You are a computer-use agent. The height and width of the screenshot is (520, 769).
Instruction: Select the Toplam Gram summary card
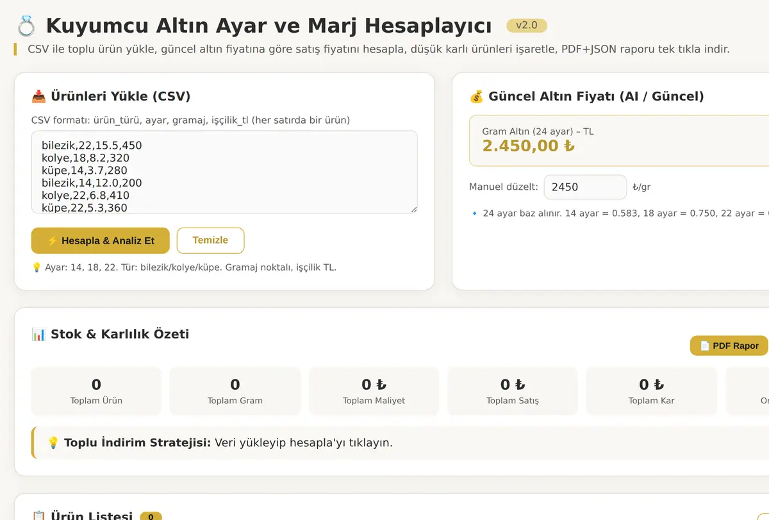tap(235, 391)
